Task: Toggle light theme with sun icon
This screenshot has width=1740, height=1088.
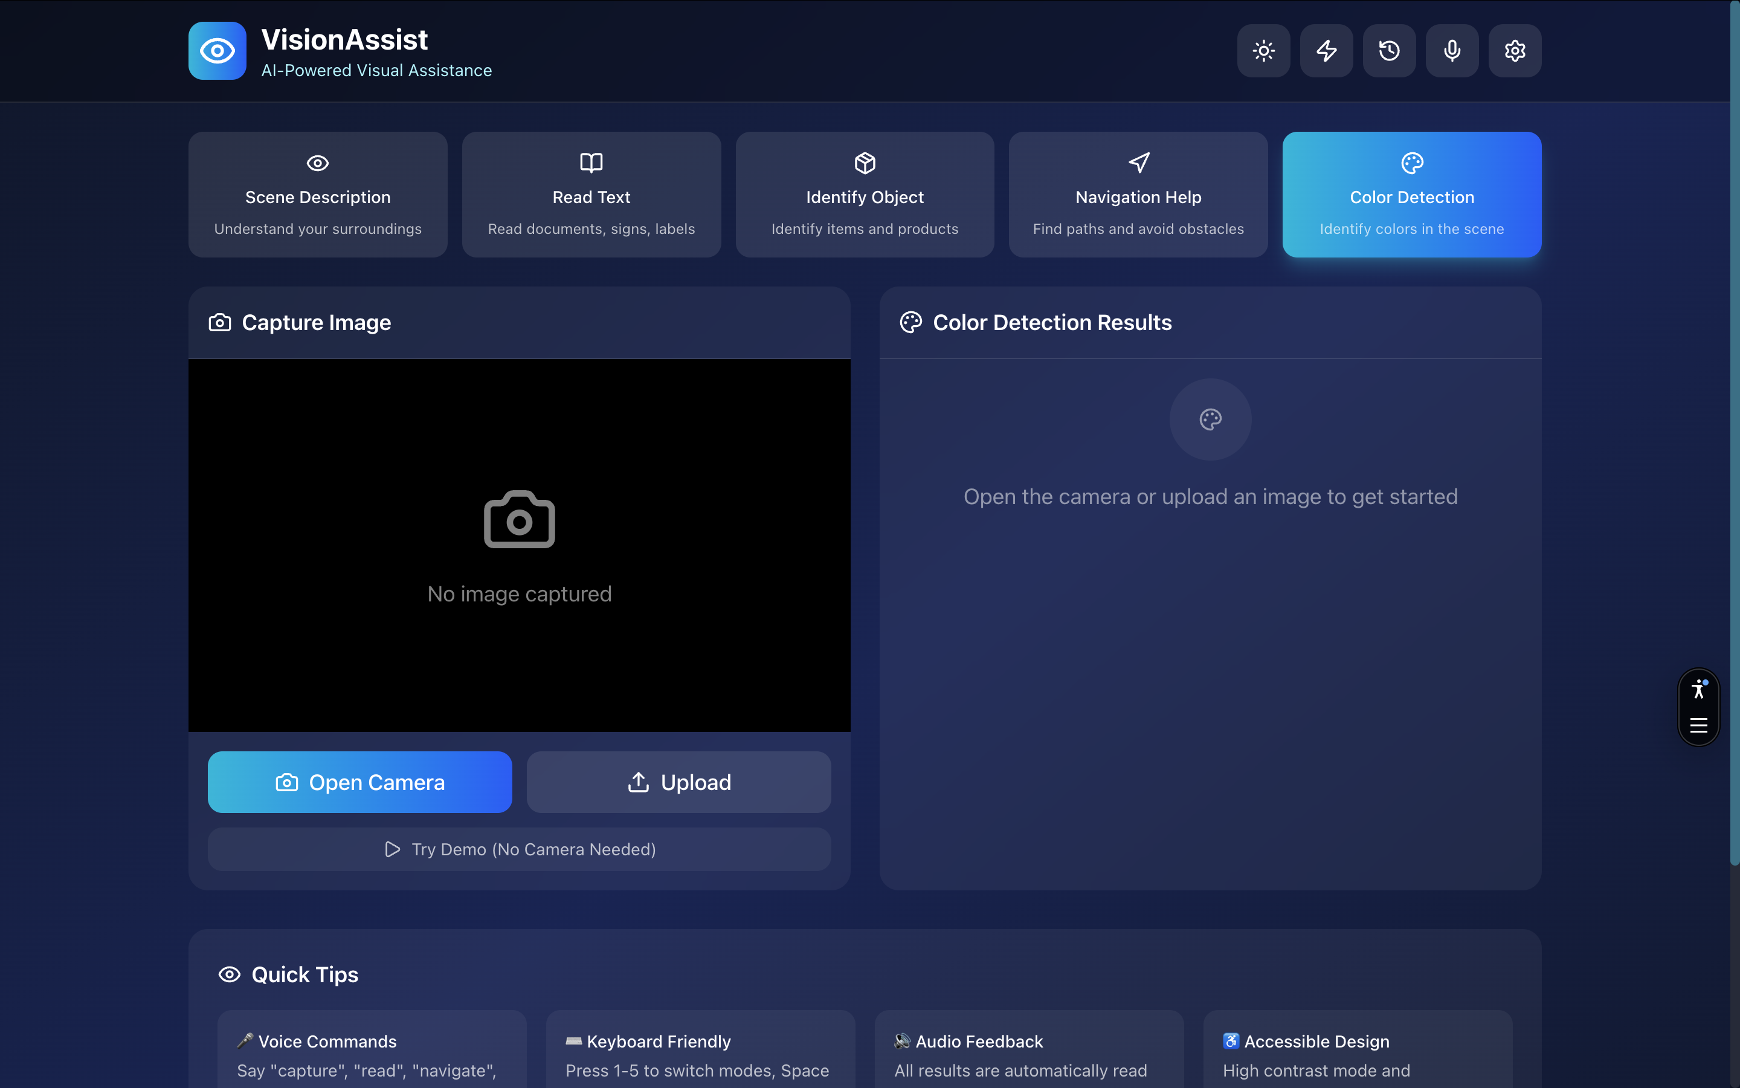Action: click(x=1263, y=50)
